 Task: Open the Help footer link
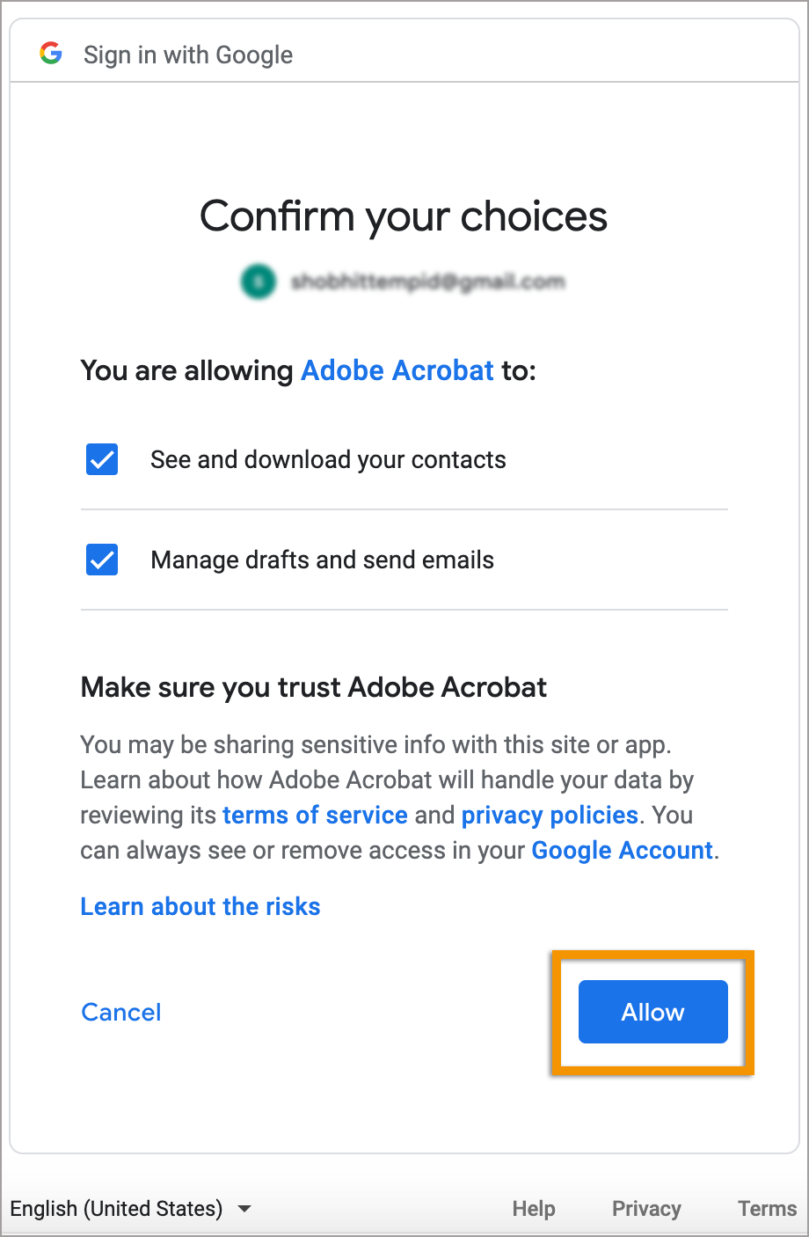534,1209
